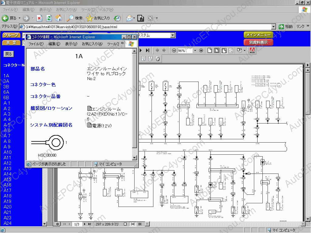Open the PDF zoom percentage dropdown
The width and height of the screenshot is (311, 233).
(195, 51)
